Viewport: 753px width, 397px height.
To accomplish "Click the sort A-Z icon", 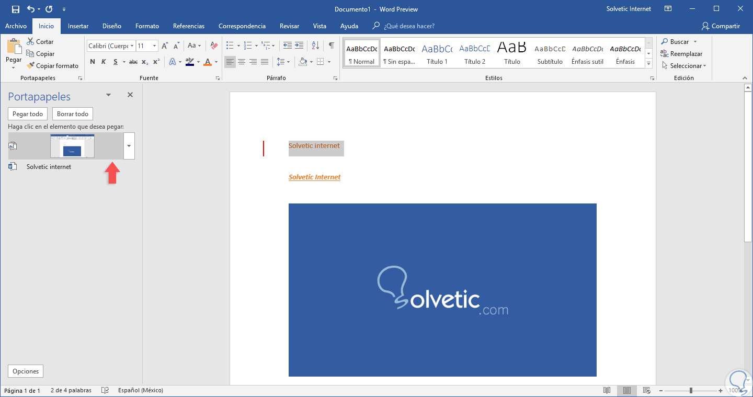I will pyautogui.click(x=315, y=46).
